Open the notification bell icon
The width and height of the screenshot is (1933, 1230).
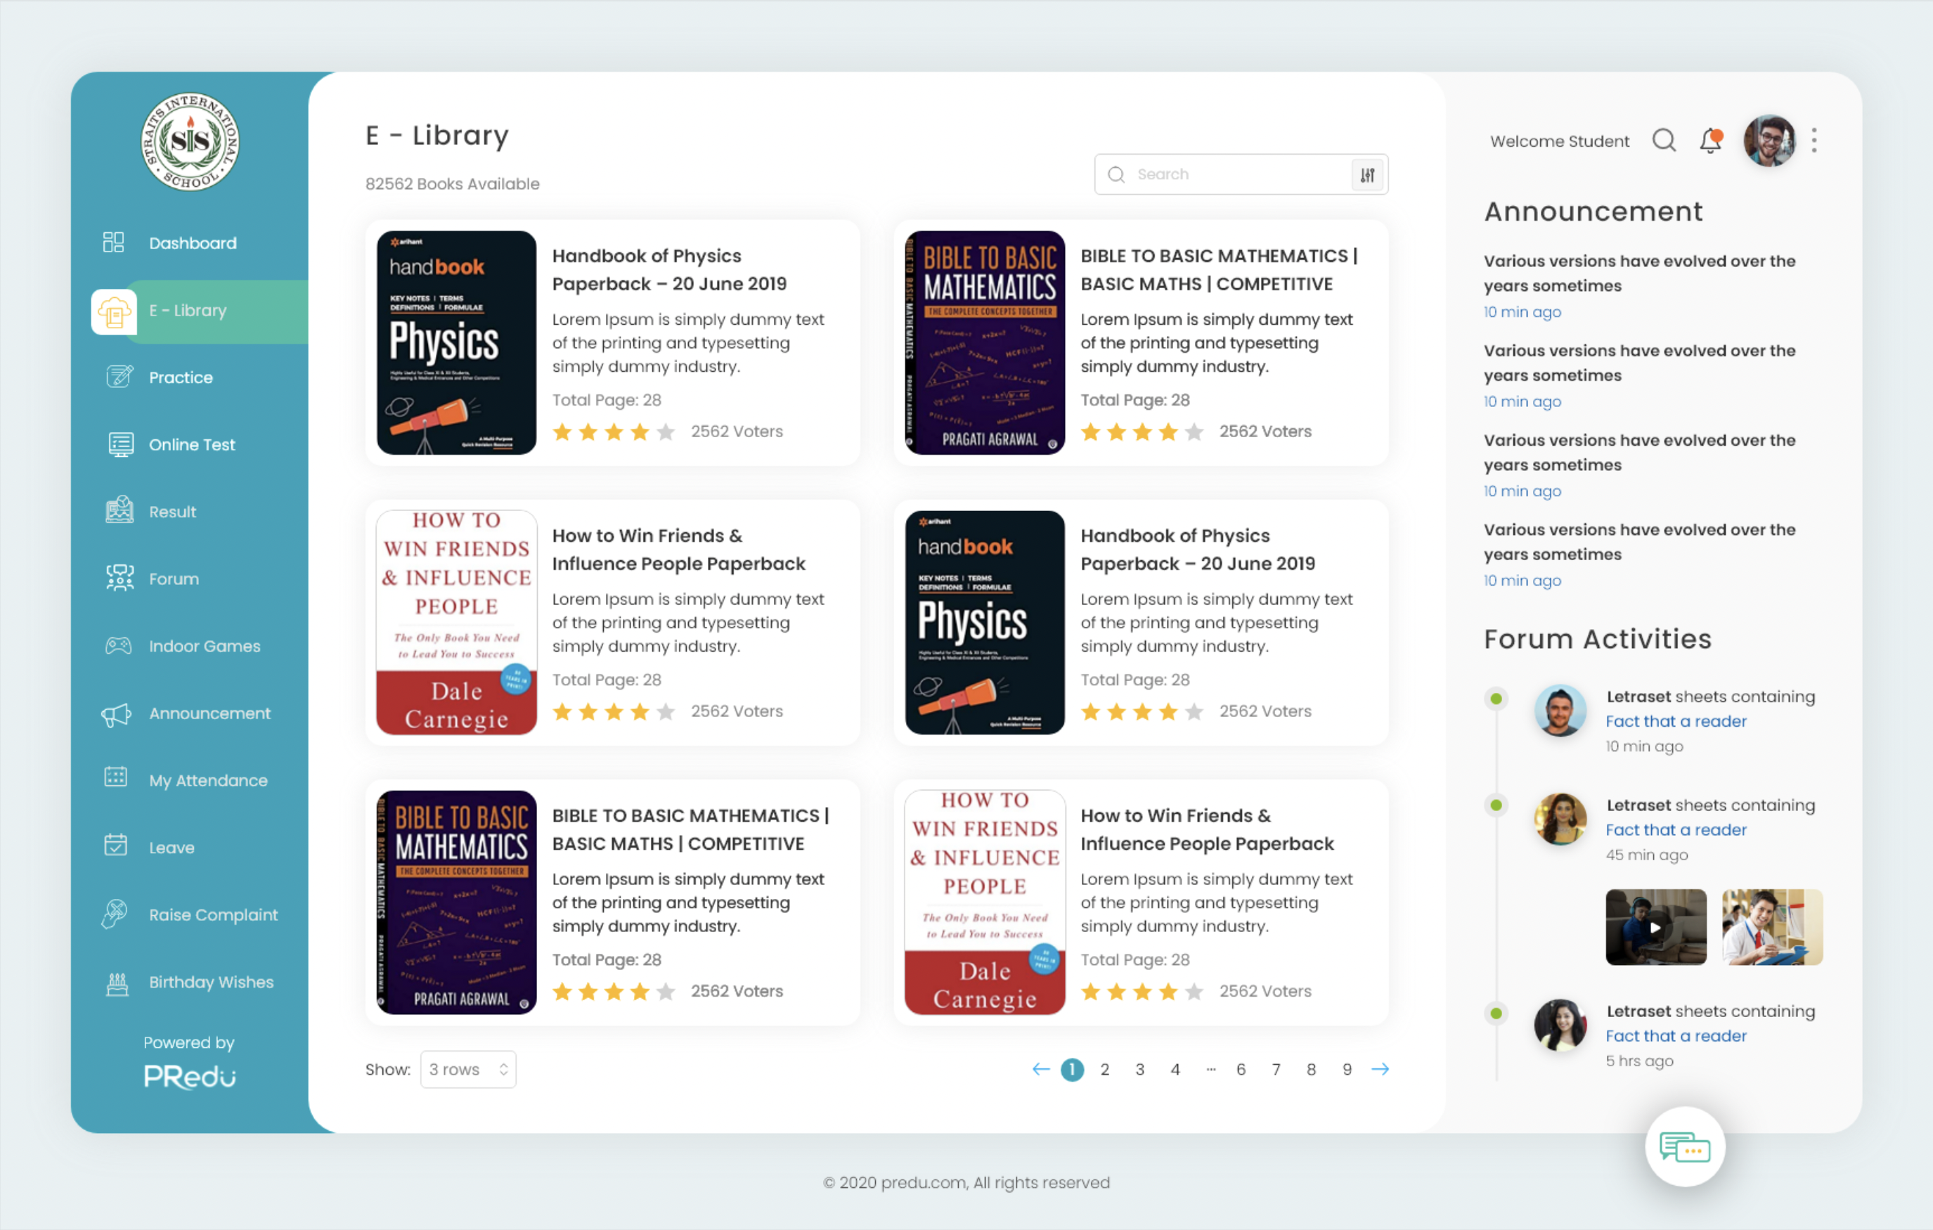click(x=1711, y=141)
